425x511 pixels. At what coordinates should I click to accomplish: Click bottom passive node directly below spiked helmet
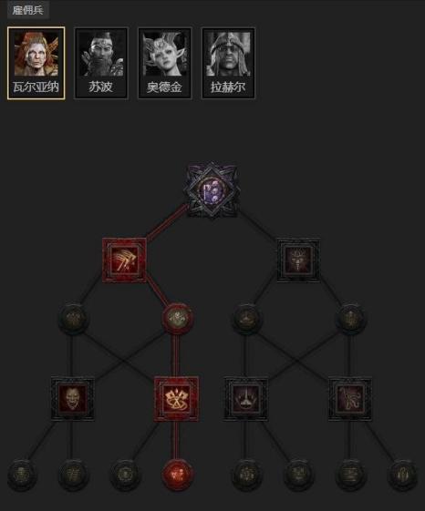246,475
